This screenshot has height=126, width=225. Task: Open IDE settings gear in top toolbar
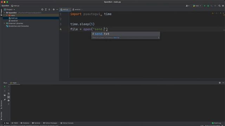click(223, 6)
